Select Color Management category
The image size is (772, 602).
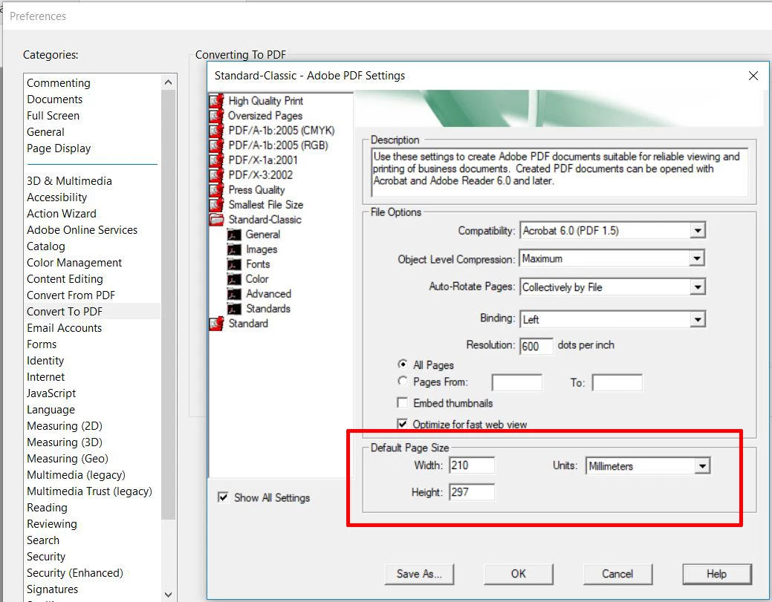74,263
